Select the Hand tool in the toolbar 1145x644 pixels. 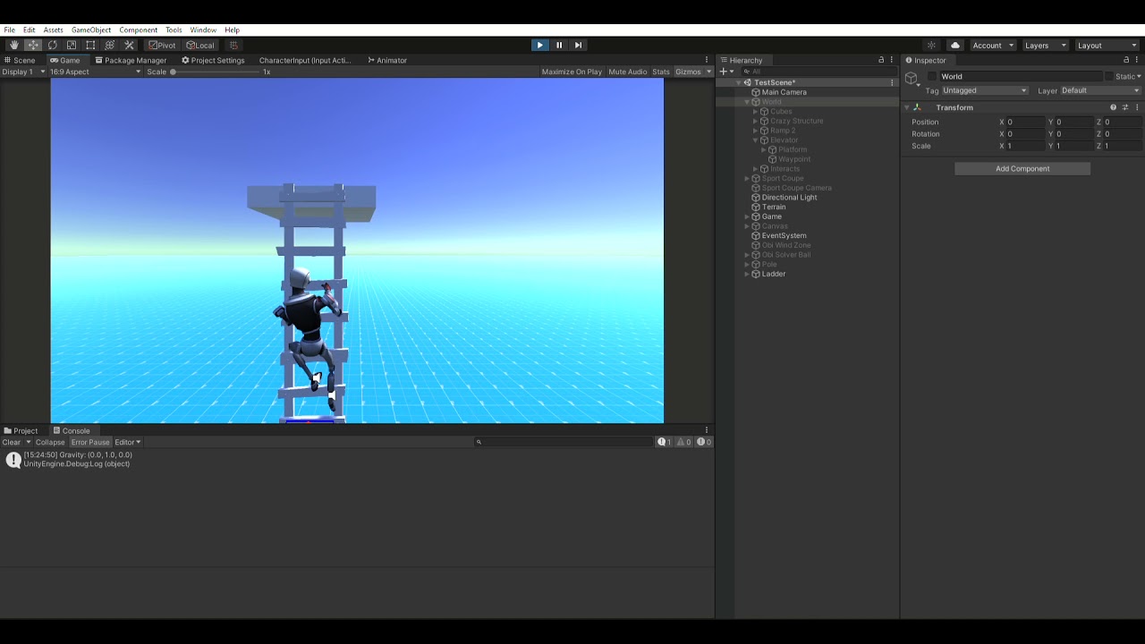point(13,45)
